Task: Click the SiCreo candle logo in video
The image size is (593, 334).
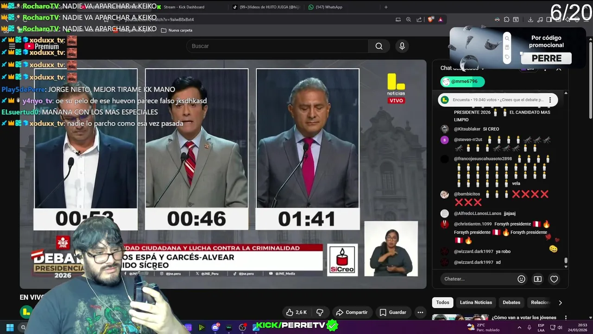Action: tap(342, 260)
